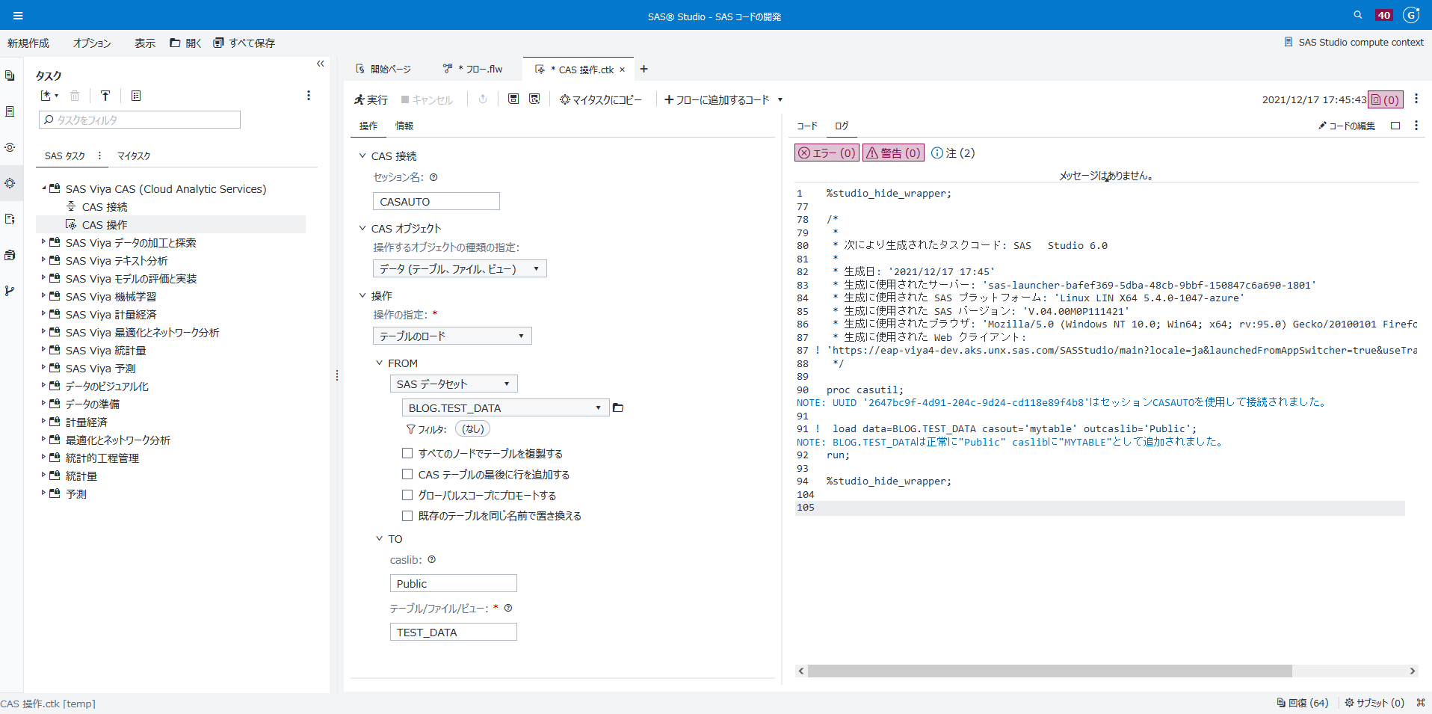Click the save icon in task toolbar

pos(513,99)
